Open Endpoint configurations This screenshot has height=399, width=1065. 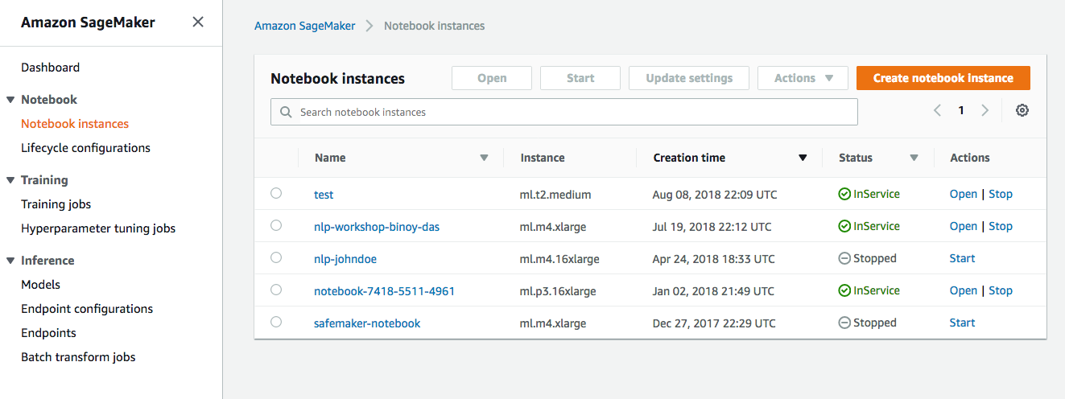[87, 309]
